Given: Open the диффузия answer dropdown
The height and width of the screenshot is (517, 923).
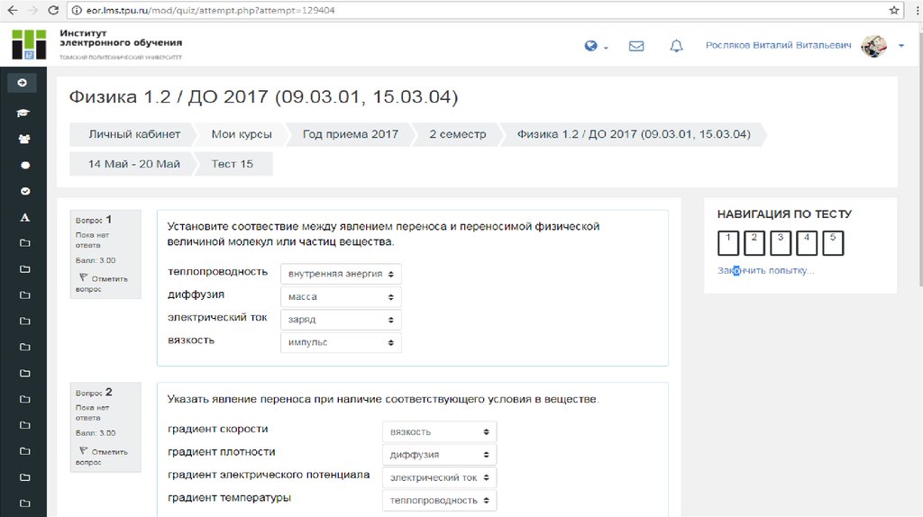Looking at the screenshot, I should 341,297.
